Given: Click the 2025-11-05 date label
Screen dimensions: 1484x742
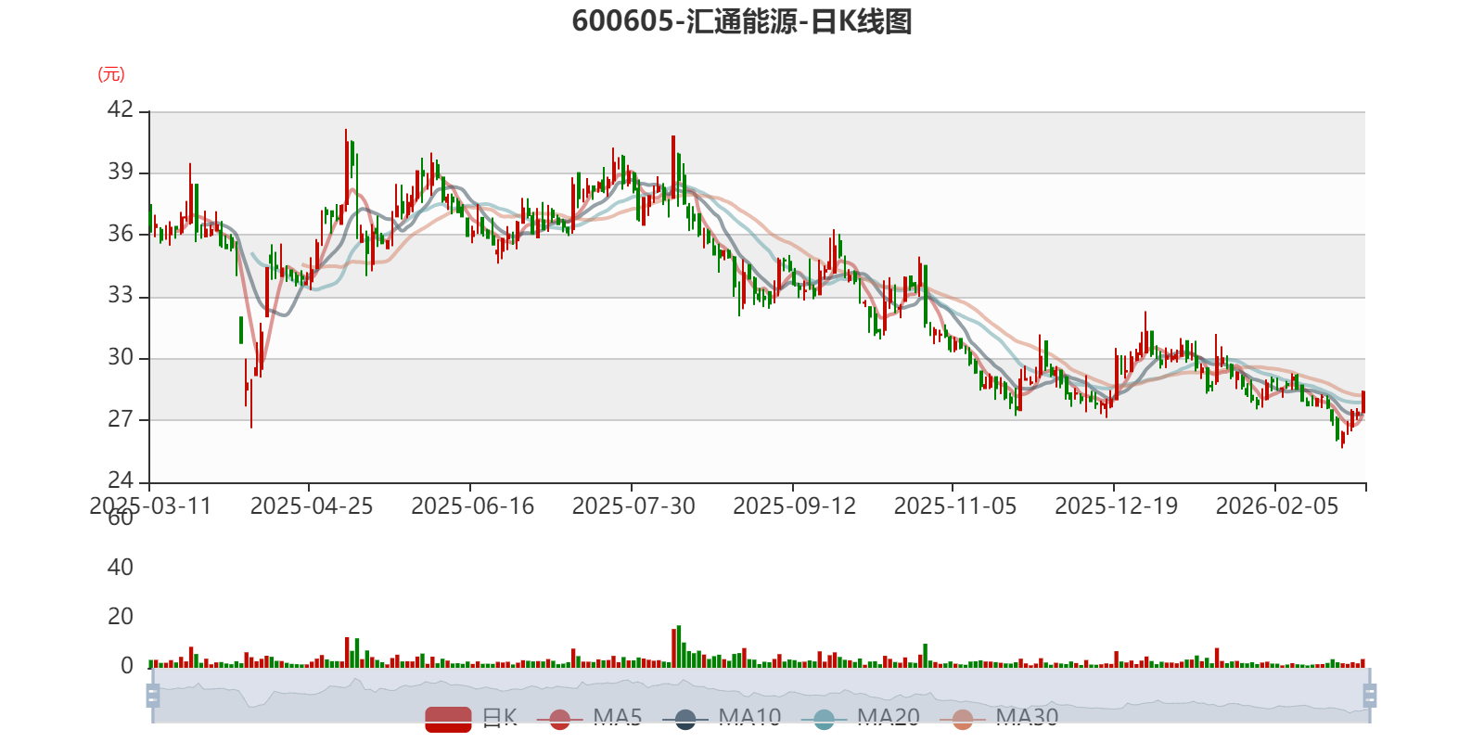Looking at the screenshot, I should 955,506.
